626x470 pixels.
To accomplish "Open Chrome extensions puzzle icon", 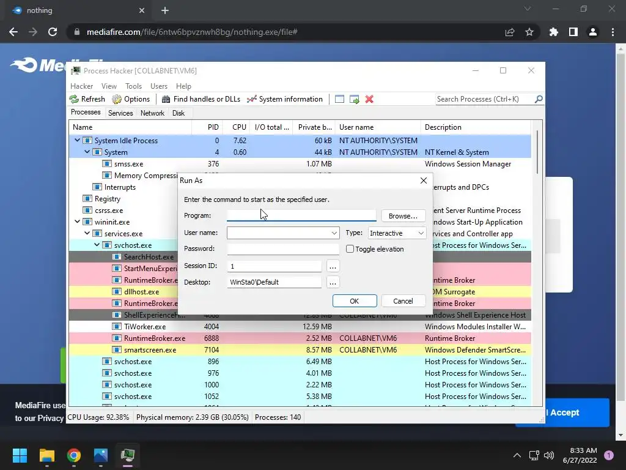I will [554, 32].
